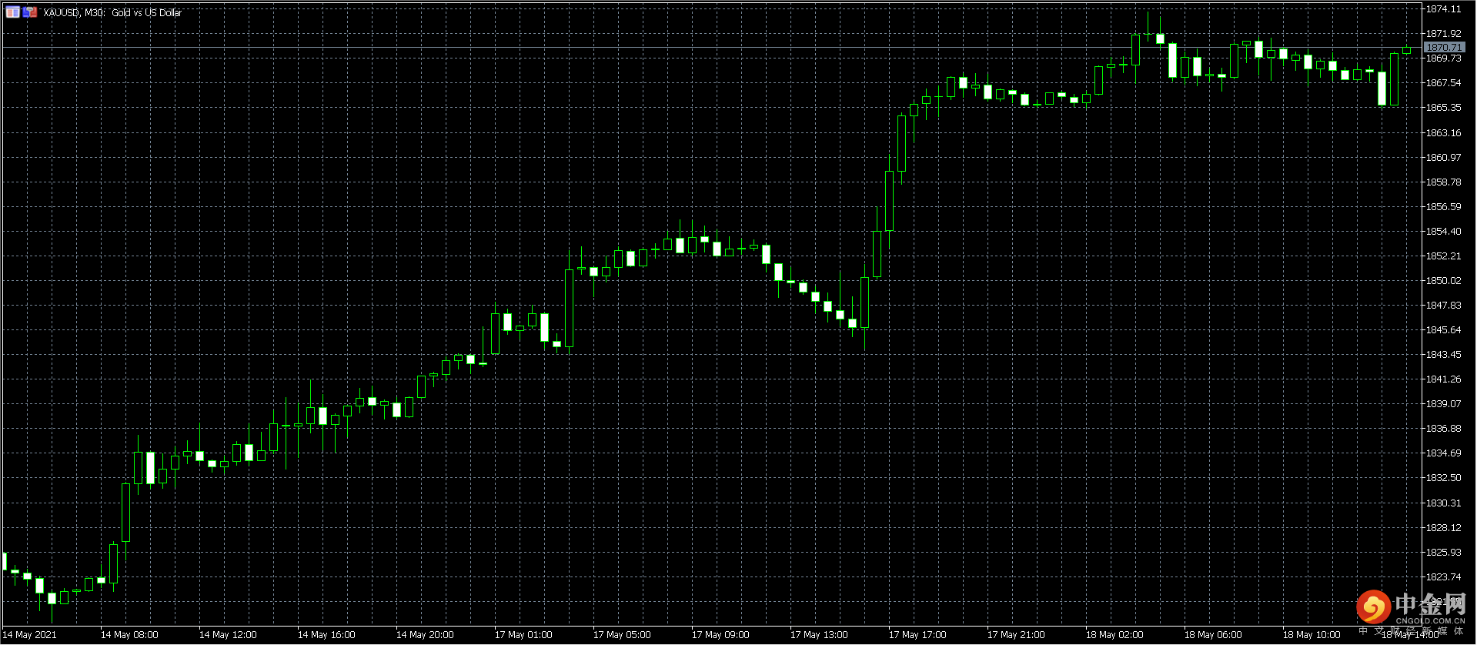Click the 1860.97 price axis label

coord(1444,158)
